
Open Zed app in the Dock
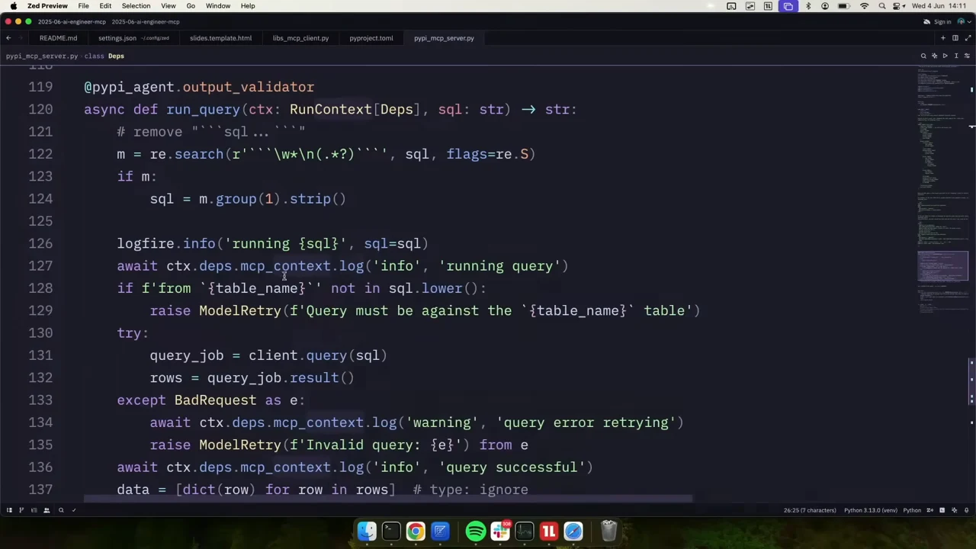(440, 531)
